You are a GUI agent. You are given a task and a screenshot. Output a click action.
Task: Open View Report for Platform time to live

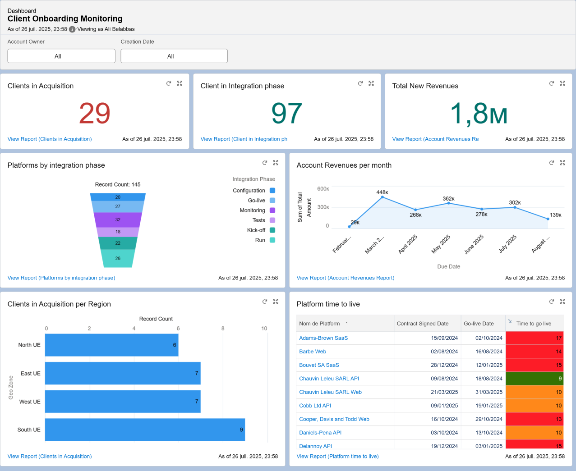pyautogui.click(x=337, y=456)
